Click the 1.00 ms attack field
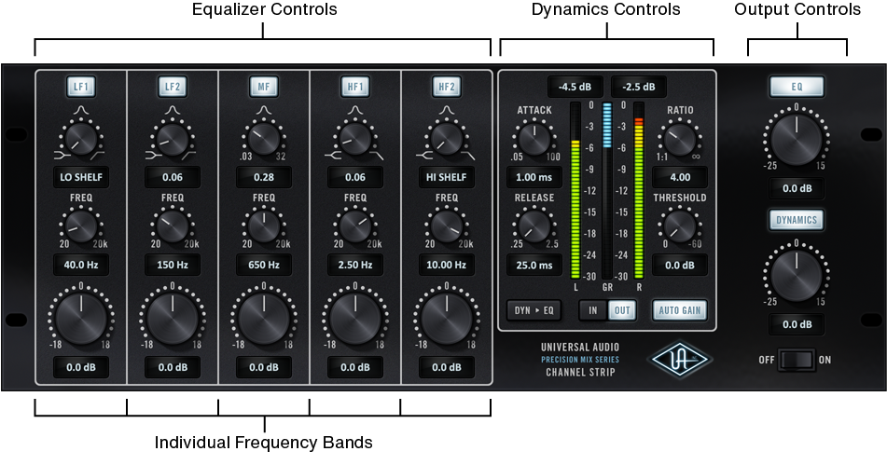Viewport: 887px width, 465px height. point(534,177)
